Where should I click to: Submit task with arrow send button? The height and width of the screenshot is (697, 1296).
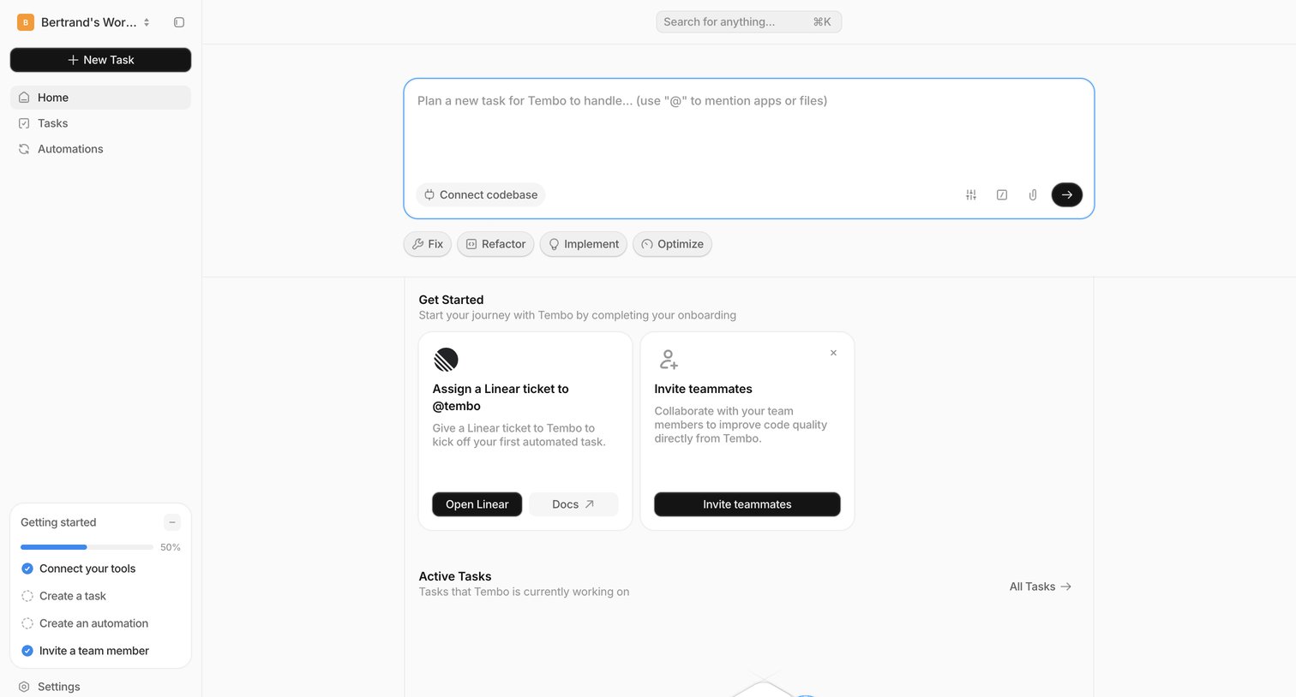point(1067,195)
